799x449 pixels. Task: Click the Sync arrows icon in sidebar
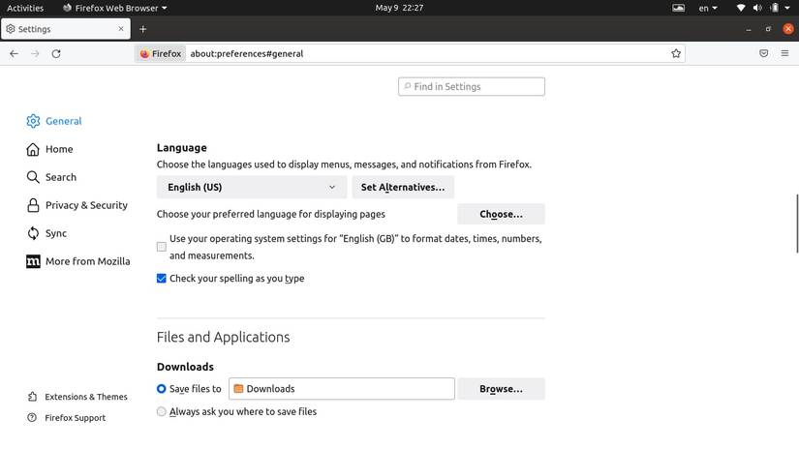point(33,233)
